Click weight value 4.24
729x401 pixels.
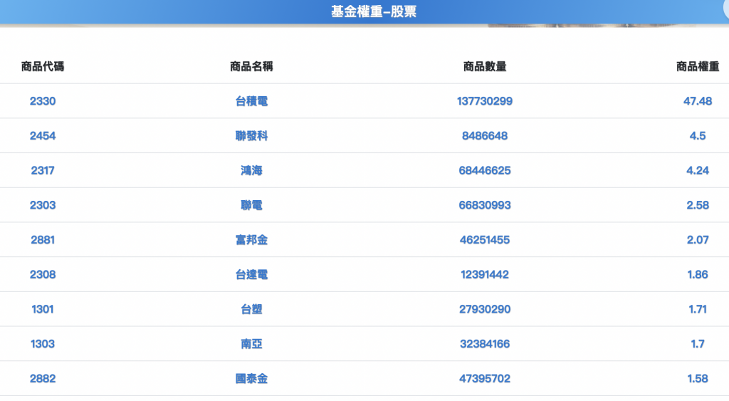click(x=698, y=170)
